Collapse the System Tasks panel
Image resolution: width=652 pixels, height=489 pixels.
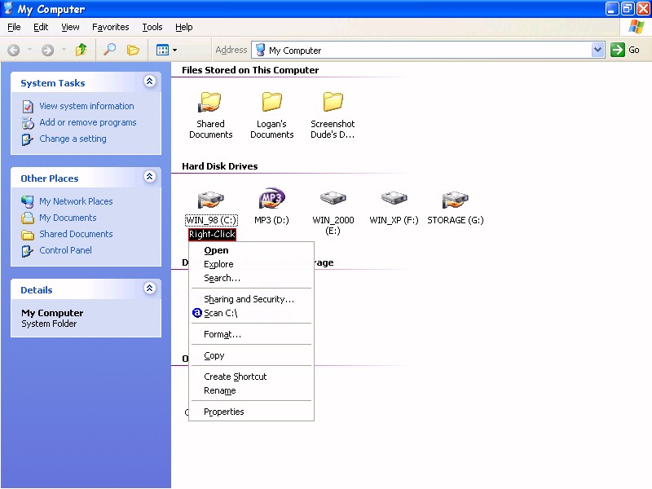[150, 81]
